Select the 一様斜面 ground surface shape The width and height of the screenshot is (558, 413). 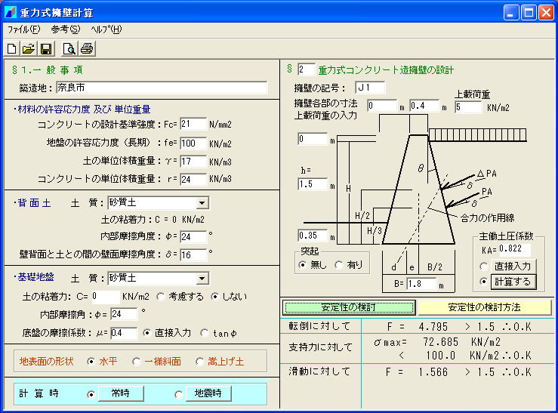(x=136, y=361)
